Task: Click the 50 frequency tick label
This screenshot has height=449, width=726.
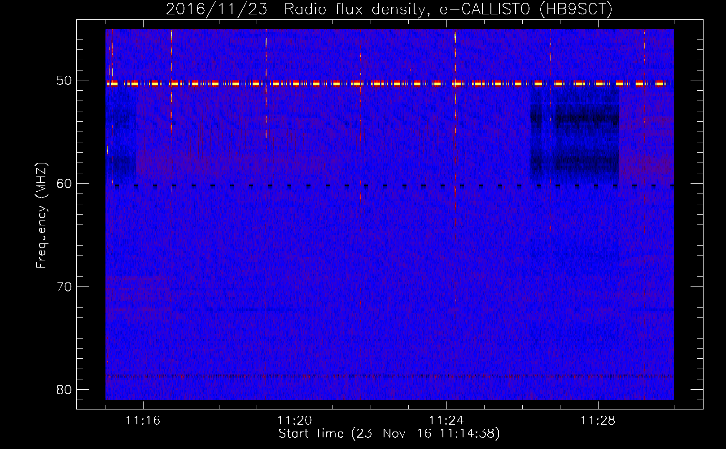Action: point(64,81)
